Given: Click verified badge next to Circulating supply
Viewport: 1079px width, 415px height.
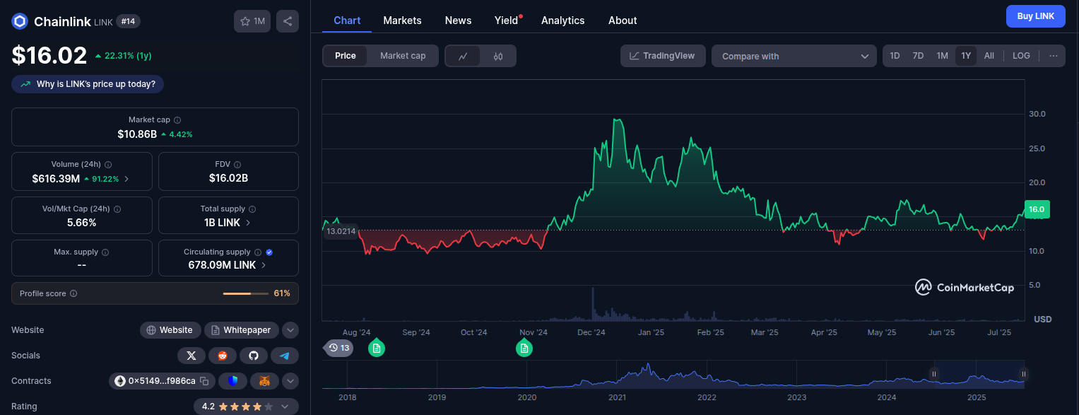Looking at the screenshot, I should click(269, 252).
